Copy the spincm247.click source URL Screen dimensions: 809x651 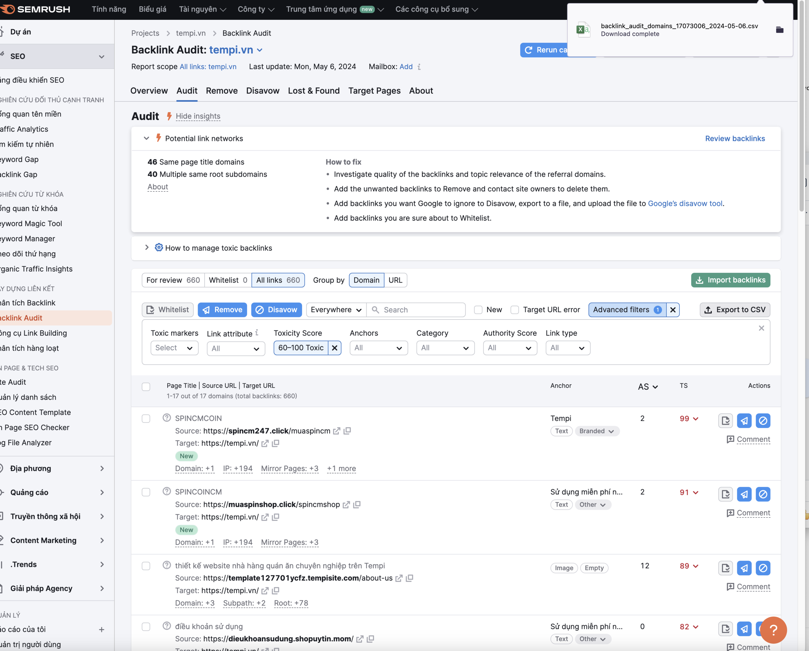347,431
